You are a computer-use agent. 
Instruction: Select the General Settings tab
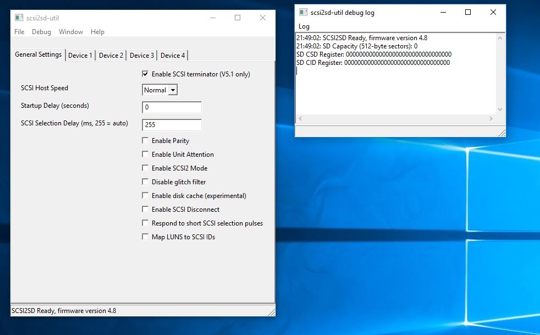click(x=38, y=54)
